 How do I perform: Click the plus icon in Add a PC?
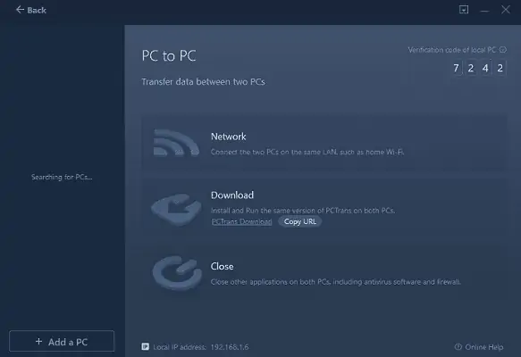[x=38, y=342]
